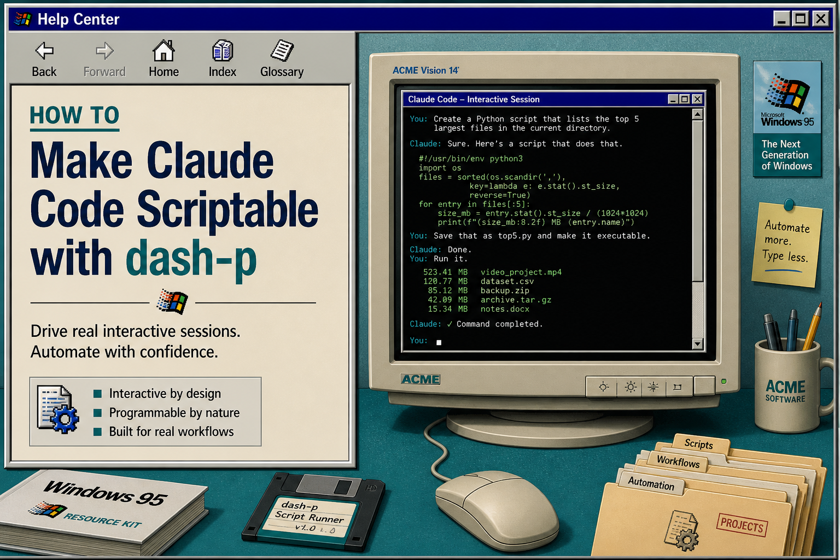Click the blank power button on the monitor
840x560 pixels.
click(704, 386)
